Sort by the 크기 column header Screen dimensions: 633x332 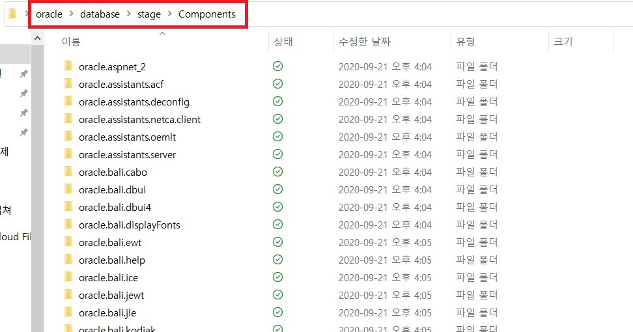click(x=563, y=42)
